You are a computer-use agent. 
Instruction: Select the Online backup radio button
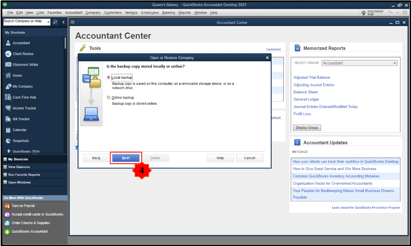109,97
